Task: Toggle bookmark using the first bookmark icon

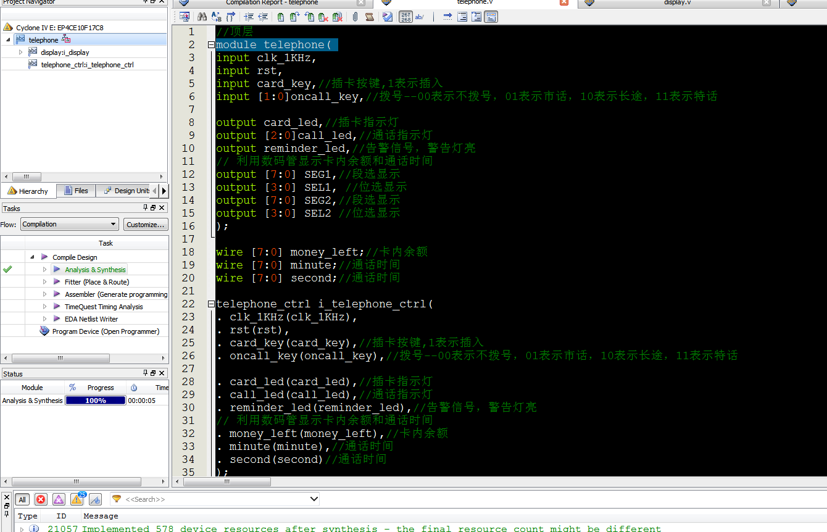Action: point(281,17)
